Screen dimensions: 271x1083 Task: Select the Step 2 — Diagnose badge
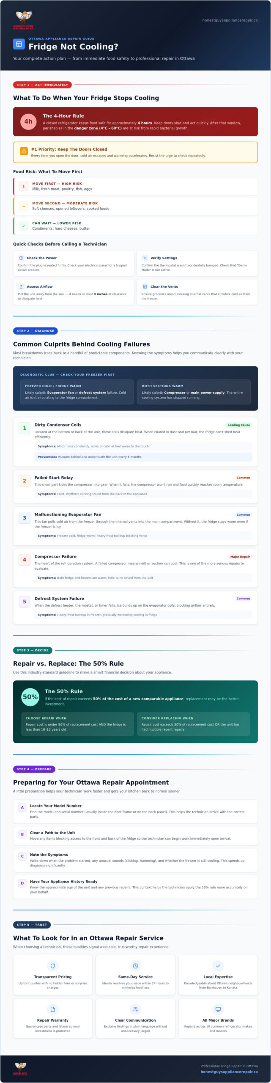(x=36, y=331)
